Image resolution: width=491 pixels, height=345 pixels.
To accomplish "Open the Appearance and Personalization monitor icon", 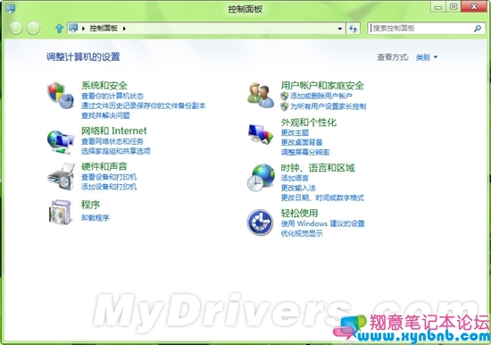I will pos(261,134).
